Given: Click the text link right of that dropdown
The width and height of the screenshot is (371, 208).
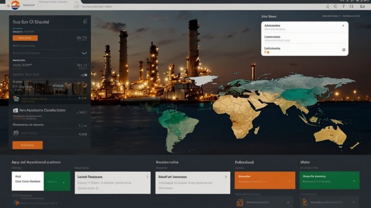Looking at the screenshot, I should [351, 16].
